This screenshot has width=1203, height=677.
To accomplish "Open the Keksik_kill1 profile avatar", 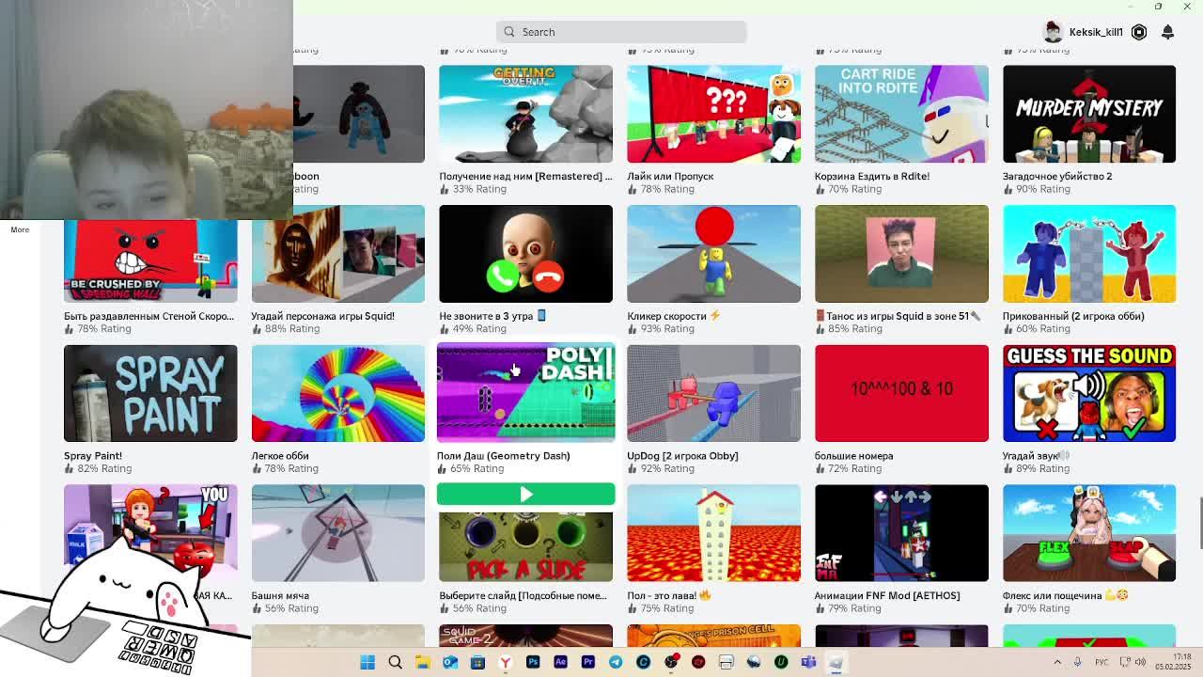I will click(x=1053, y=32).
